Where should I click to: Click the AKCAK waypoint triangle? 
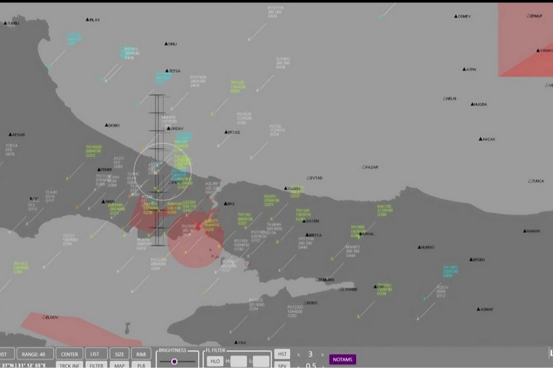pos(481,139)
